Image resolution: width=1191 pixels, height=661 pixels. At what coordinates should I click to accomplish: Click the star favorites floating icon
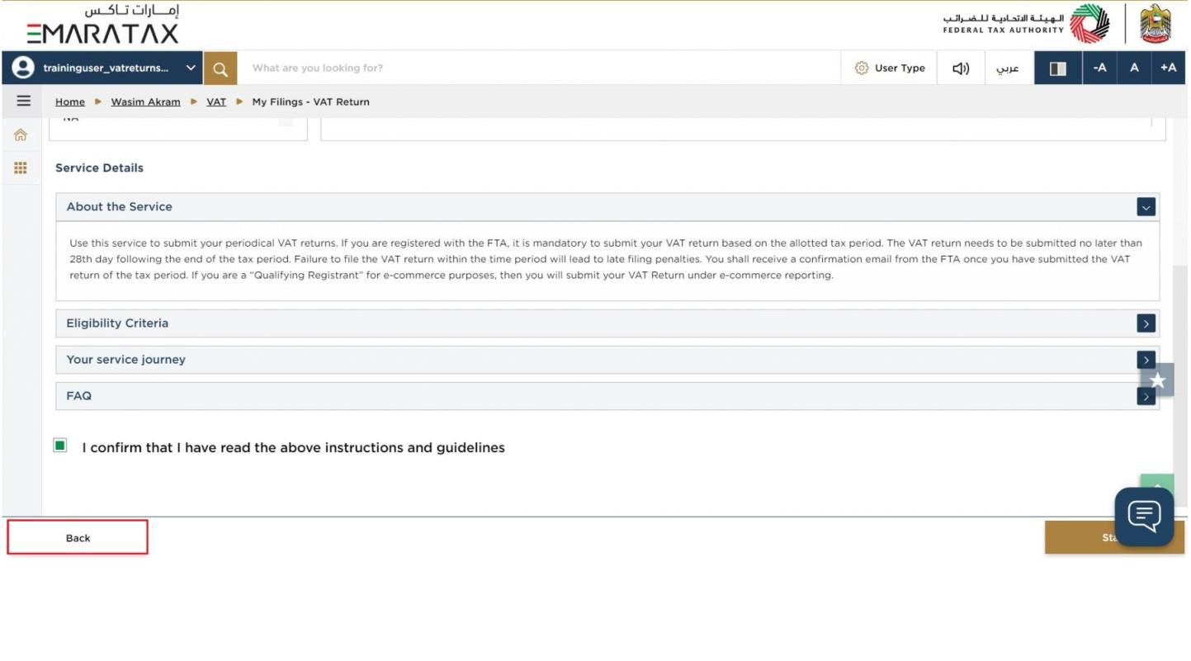point(1157,380)
